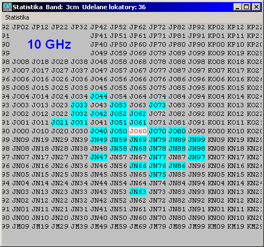
Task: Click the app icon in title bar
Action: [x=8, y=7]
